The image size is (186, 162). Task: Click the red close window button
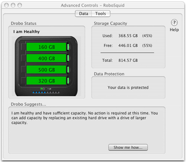(6, 5)
